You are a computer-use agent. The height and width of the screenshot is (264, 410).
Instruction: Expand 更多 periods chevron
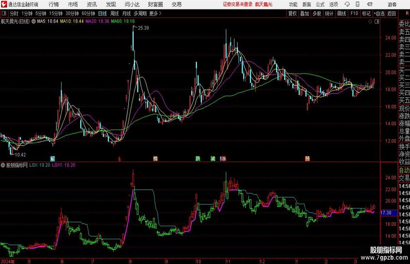point(160,13)
